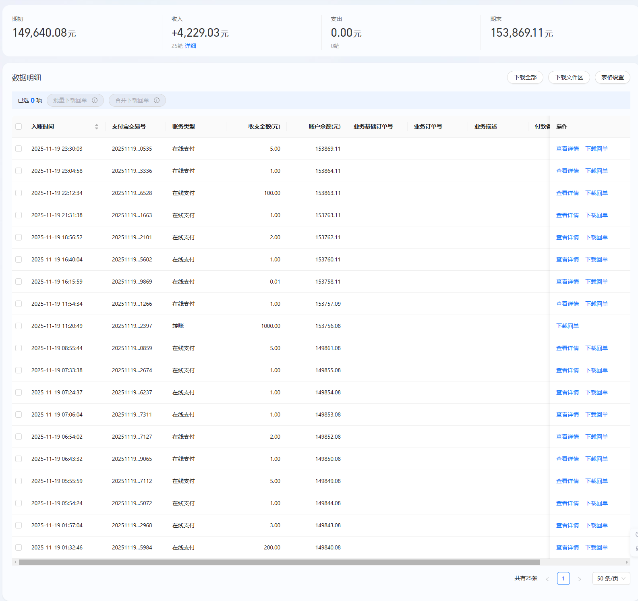Click info icon beside 批量下载回单
Screen dimensions: 638x601
pos(95,100)
